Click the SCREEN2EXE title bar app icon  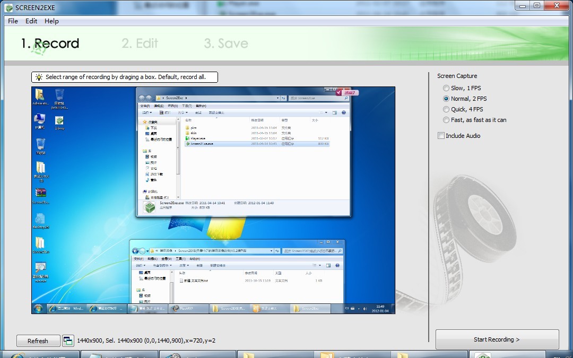(8, 7)
